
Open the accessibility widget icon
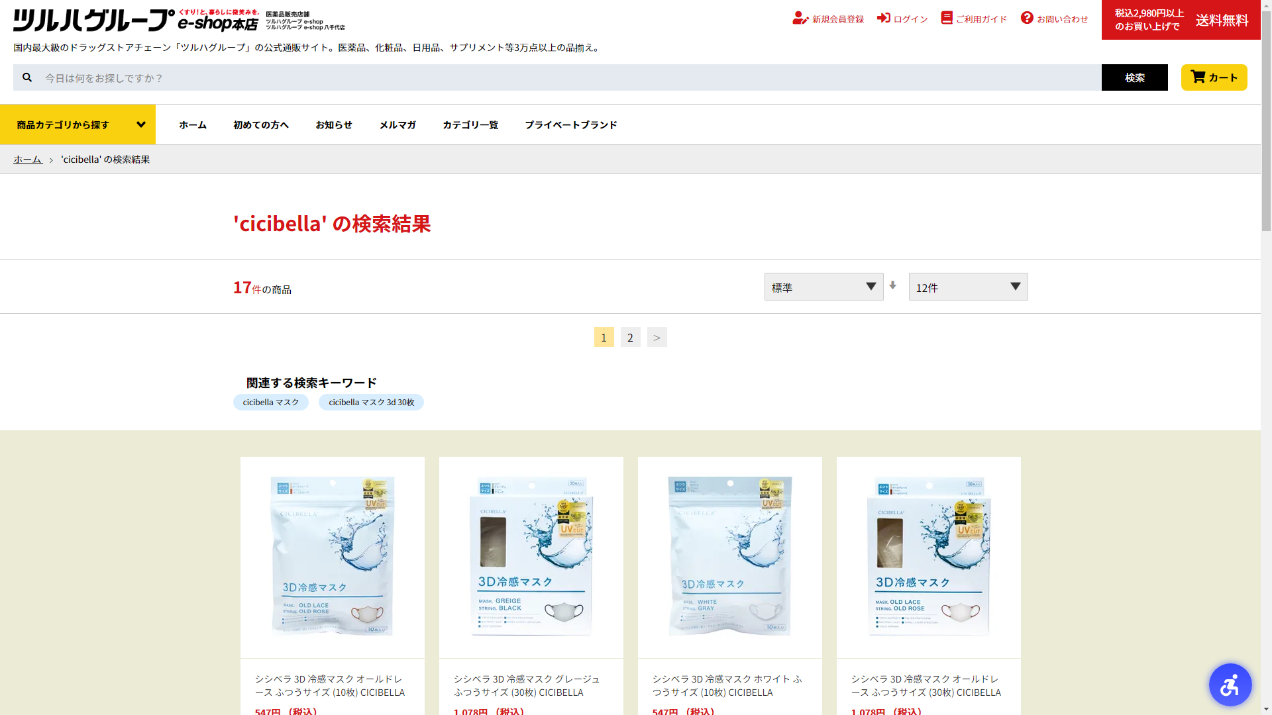tap(1230, 685)
